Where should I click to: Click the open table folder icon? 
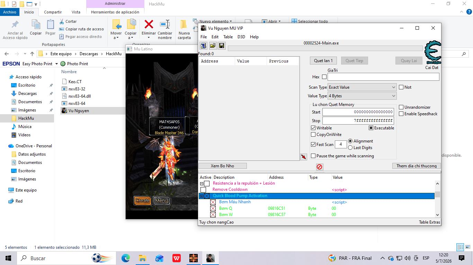coord(213,46)
